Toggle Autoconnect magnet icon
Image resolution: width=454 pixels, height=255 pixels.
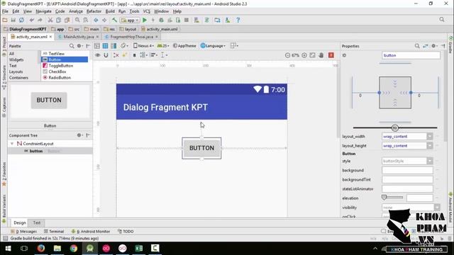click(106, 55)
